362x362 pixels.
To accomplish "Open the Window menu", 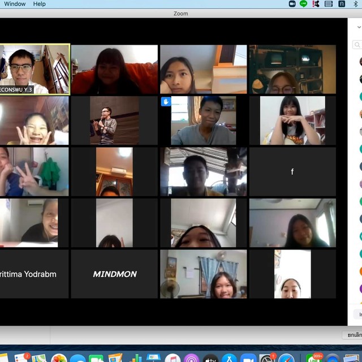I will [15, 4].
